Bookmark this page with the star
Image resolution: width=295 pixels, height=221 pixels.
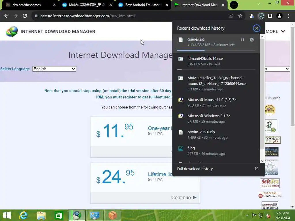[x=240, y=16]
